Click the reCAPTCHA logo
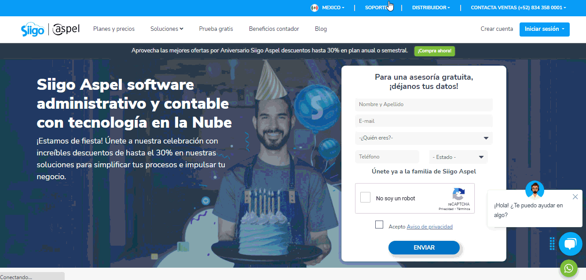 (x=458, y=195)
